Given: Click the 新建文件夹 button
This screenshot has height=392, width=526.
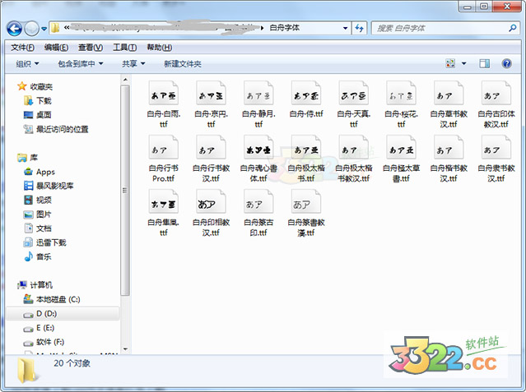Looking at the screenshot, I should coord(183,63).
